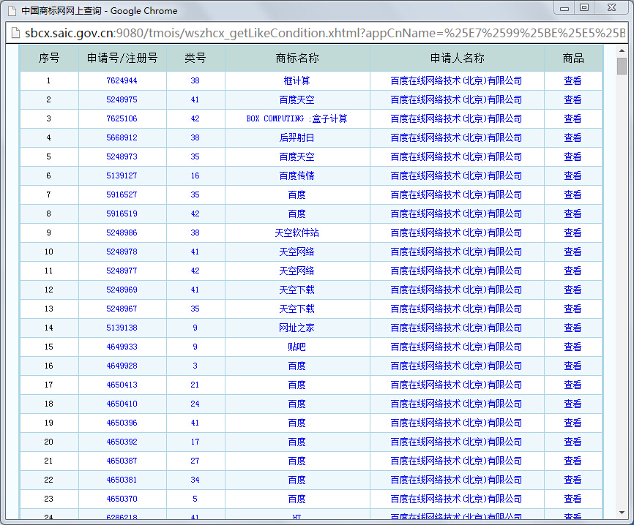This screenshot has width=634, height=525.
Task: Click 查看 for 后羿射日 row
Action: [x=573, y=137]
